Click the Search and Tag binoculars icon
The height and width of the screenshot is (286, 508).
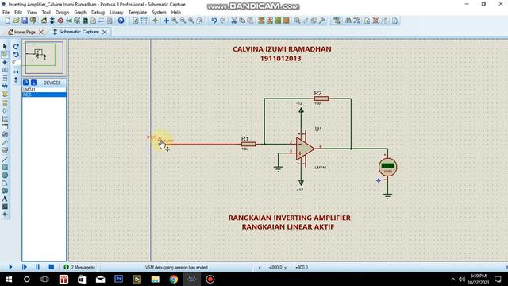pyautogui.click(x=348, y=21)
